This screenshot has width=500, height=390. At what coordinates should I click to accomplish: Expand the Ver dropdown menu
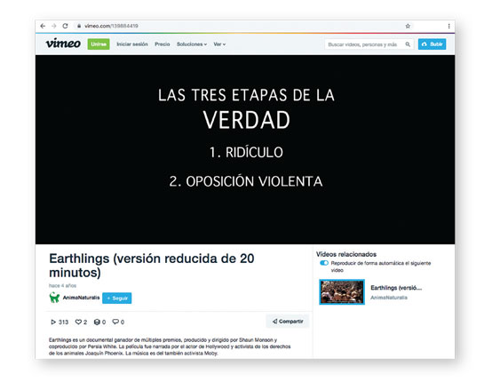[219, 44]
